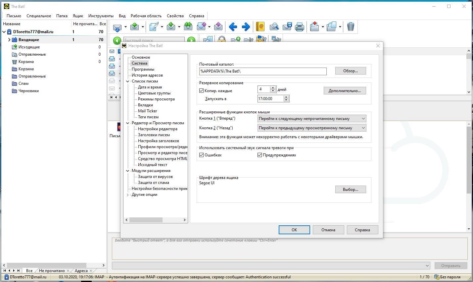This screenshot has width=473, height=282.
Task: Click the Обзор... browse button
Action: (x=351, y=71)
